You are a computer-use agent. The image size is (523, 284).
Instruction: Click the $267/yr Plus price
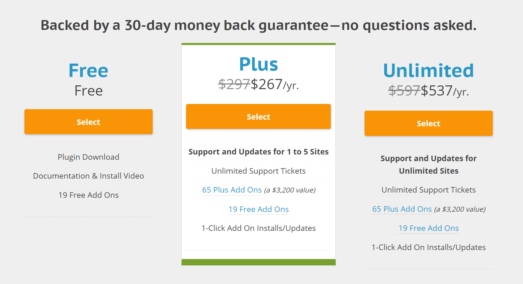274,85
